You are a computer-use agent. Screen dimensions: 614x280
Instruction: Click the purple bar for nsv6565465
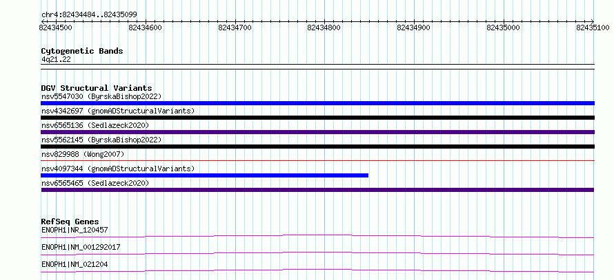coord(317,190)
